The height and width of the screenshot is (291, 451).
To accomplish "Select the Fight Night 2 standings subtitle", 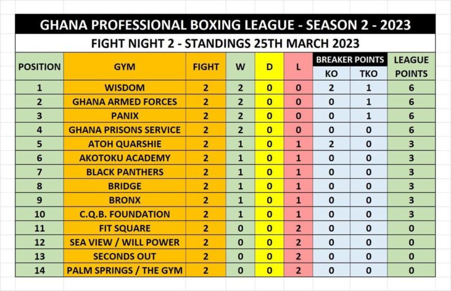I will 225,43.
